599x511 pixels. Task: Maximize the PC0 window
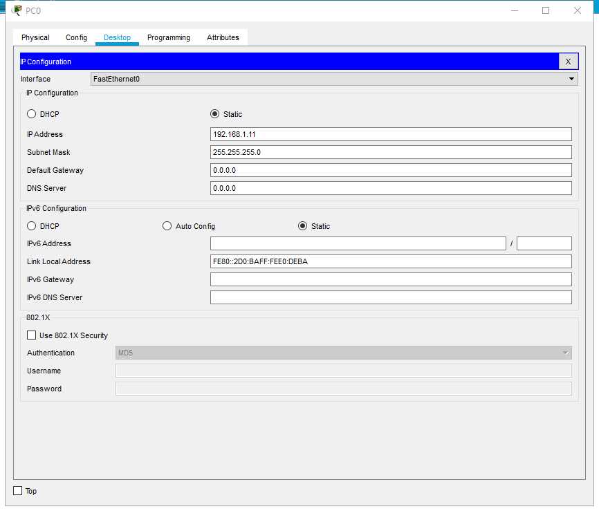(546, 10)
